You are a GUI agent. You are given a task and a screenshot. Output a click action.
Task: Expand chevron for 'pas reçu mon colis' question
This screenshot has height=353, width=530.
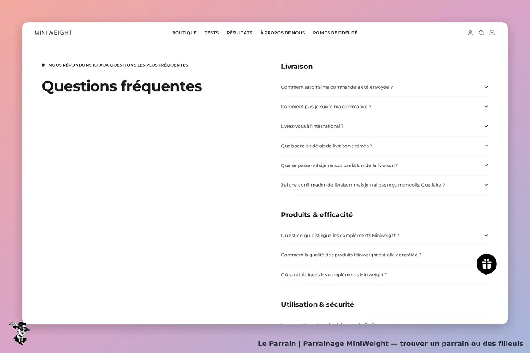tap(486, 185)
